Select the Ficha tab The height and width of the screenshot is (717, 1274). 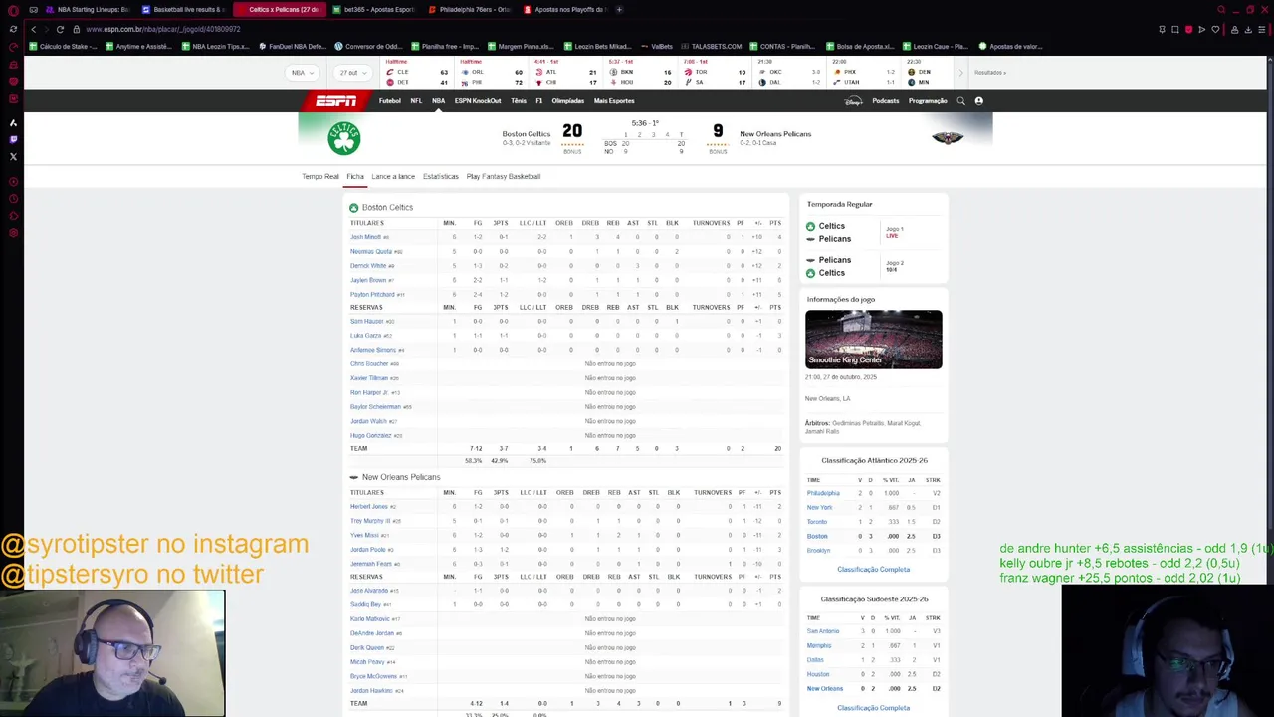(x=355, y=177)
